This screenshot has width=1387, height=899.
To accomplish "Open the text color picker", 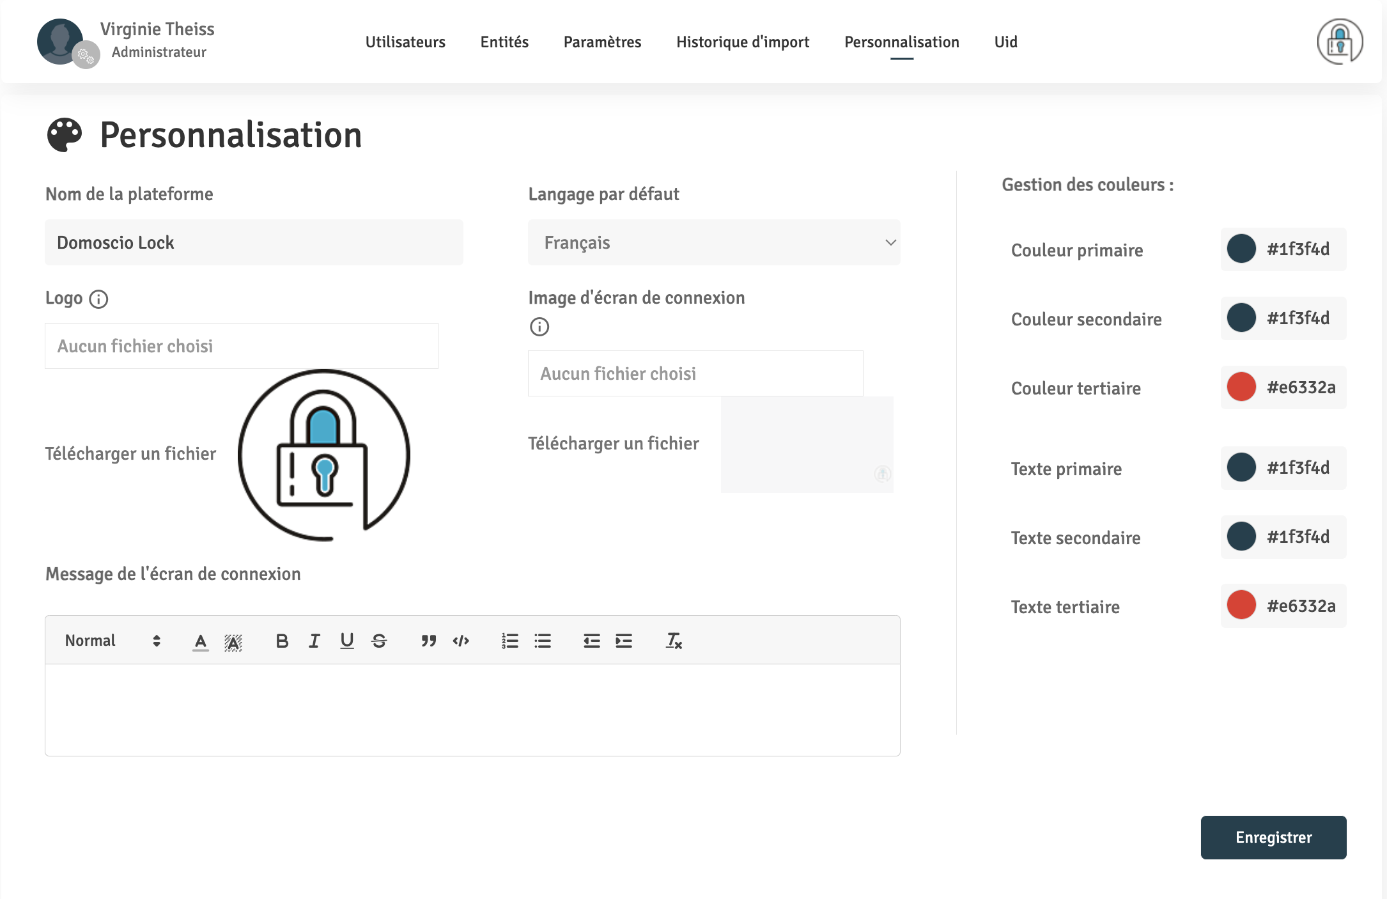I will [201, 641].
